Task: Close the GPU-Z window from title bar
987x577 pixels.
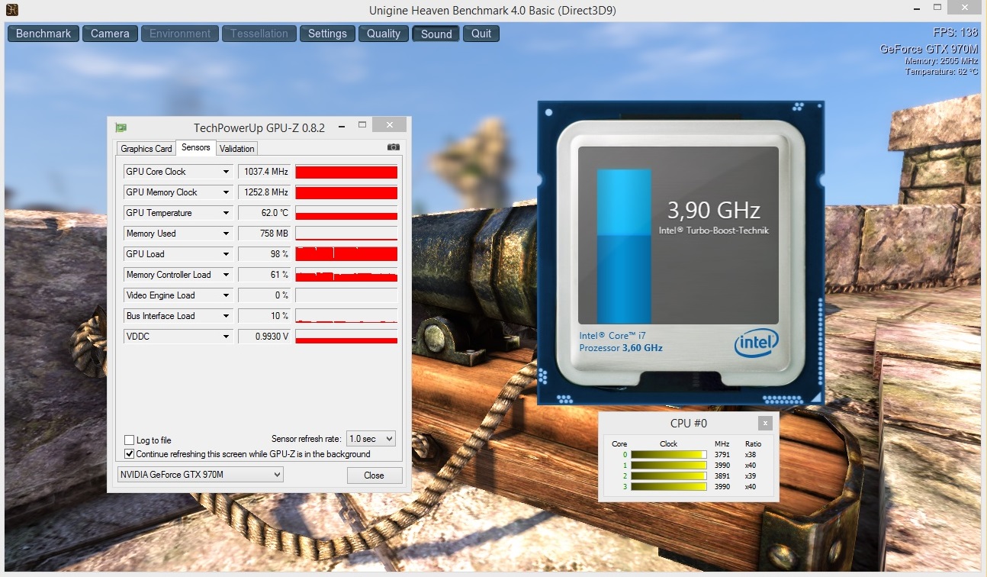Action: (391, 125)
